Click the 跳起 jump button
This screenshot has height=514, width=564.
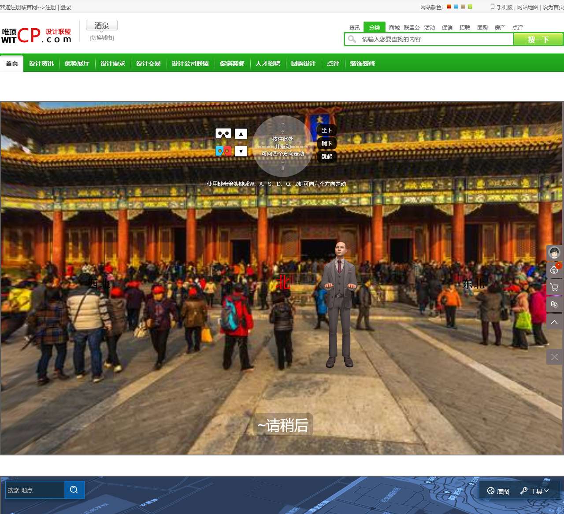(x=327, y=156)
